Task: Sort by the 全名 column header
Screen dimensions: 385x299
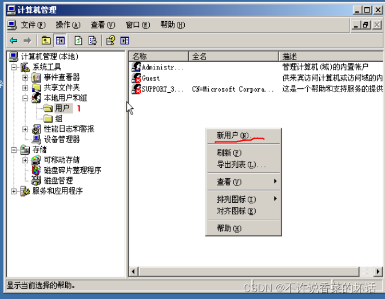Action: pos(233,56)
